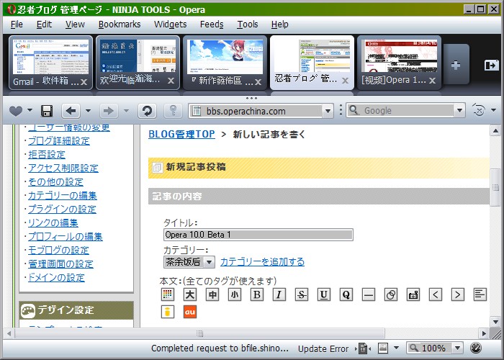Open the Bookmarks menu
The width and height of the screenshot is (504, 360).
[120, 24]
